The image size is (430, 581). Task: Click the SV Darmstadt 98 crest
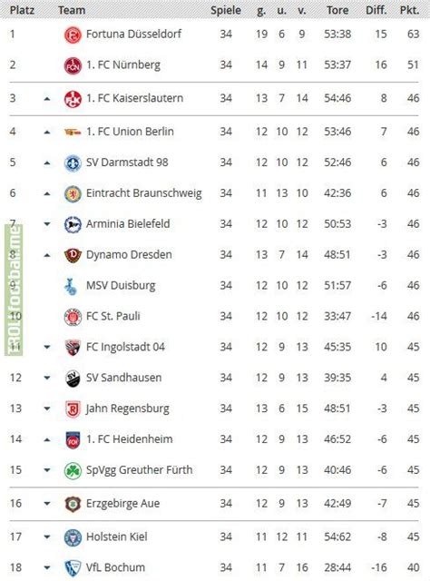pyautogui.click(x=73, y=163)
